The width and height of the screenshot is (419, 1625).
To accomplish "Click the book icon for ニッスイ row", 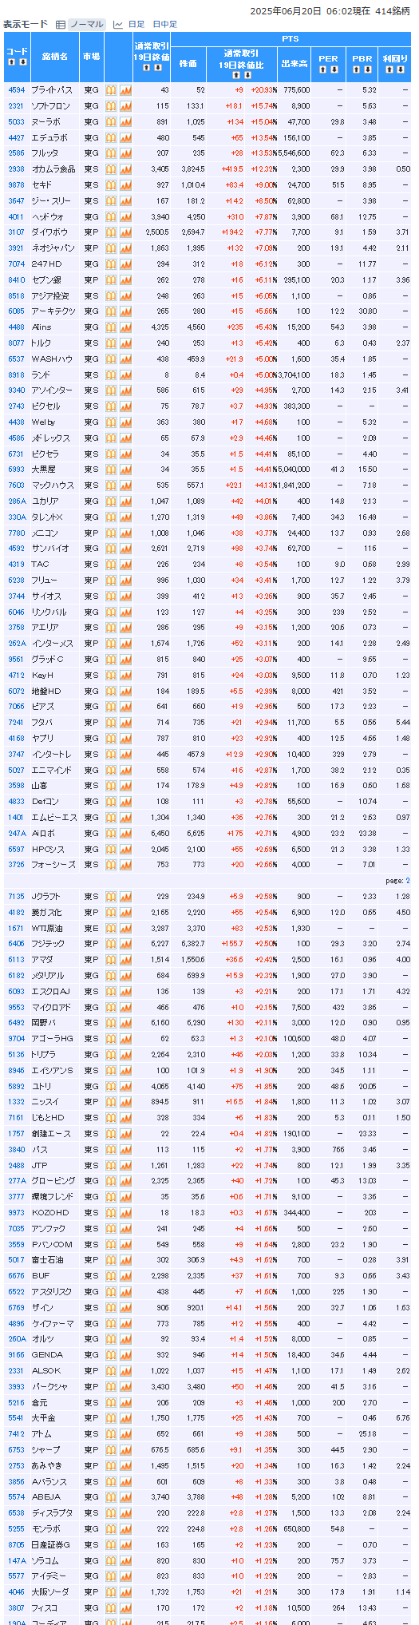I will (x=112, y=1102).
